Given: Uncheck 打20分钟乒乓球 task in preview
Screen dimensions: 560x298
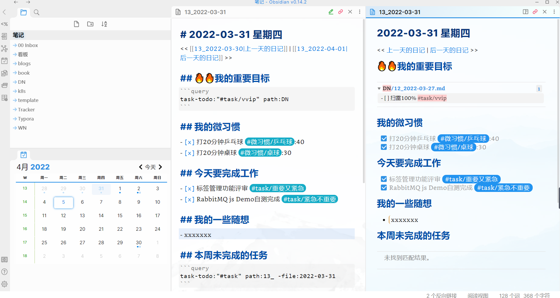Looking at the screenshot, I should click(x=384, y=138).
